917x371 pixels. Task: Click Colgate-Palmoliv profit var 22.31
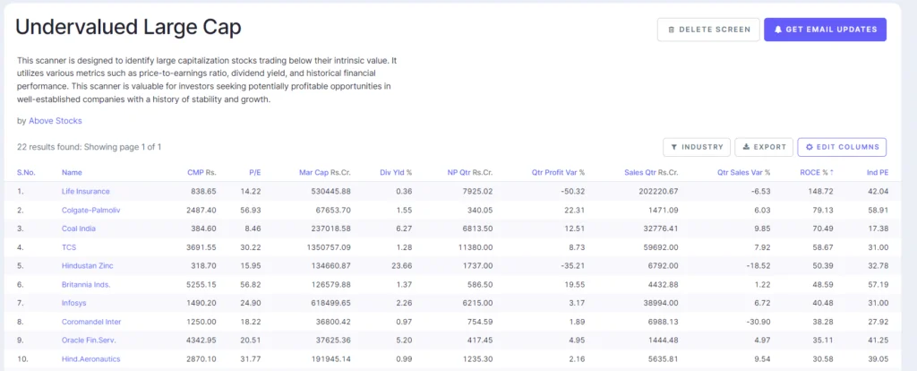(576, 210)
